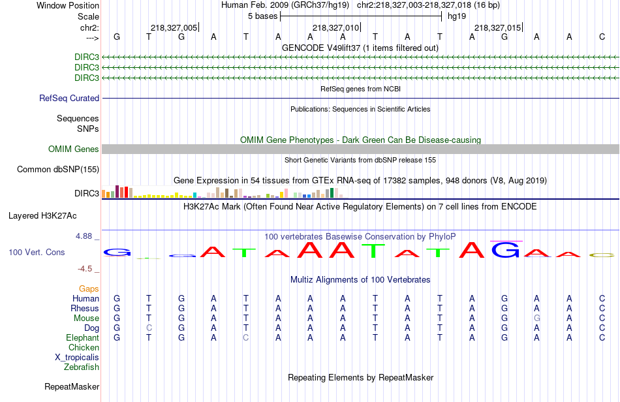Image resolution: width=620 pixels, height=402 pixels.
Task: Click the Chicken alignment row label
Action: point(84,347)
